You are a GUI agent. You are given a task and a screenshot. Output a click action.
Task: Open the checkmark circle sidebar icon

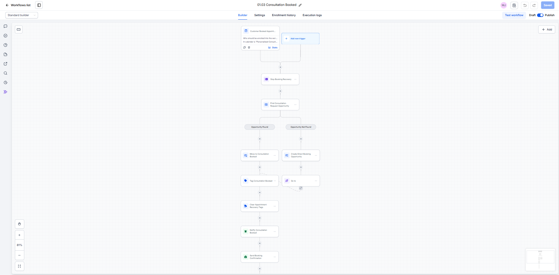5,36
